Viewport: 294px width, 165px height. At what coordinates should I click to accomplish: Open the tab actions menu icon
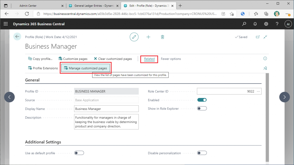click(x=6, y=6)
